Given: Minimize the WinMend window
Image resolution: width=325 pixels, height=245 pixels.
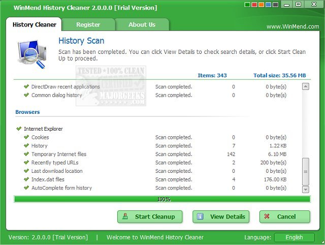Looking at the screenshot, I should (286, 5).
